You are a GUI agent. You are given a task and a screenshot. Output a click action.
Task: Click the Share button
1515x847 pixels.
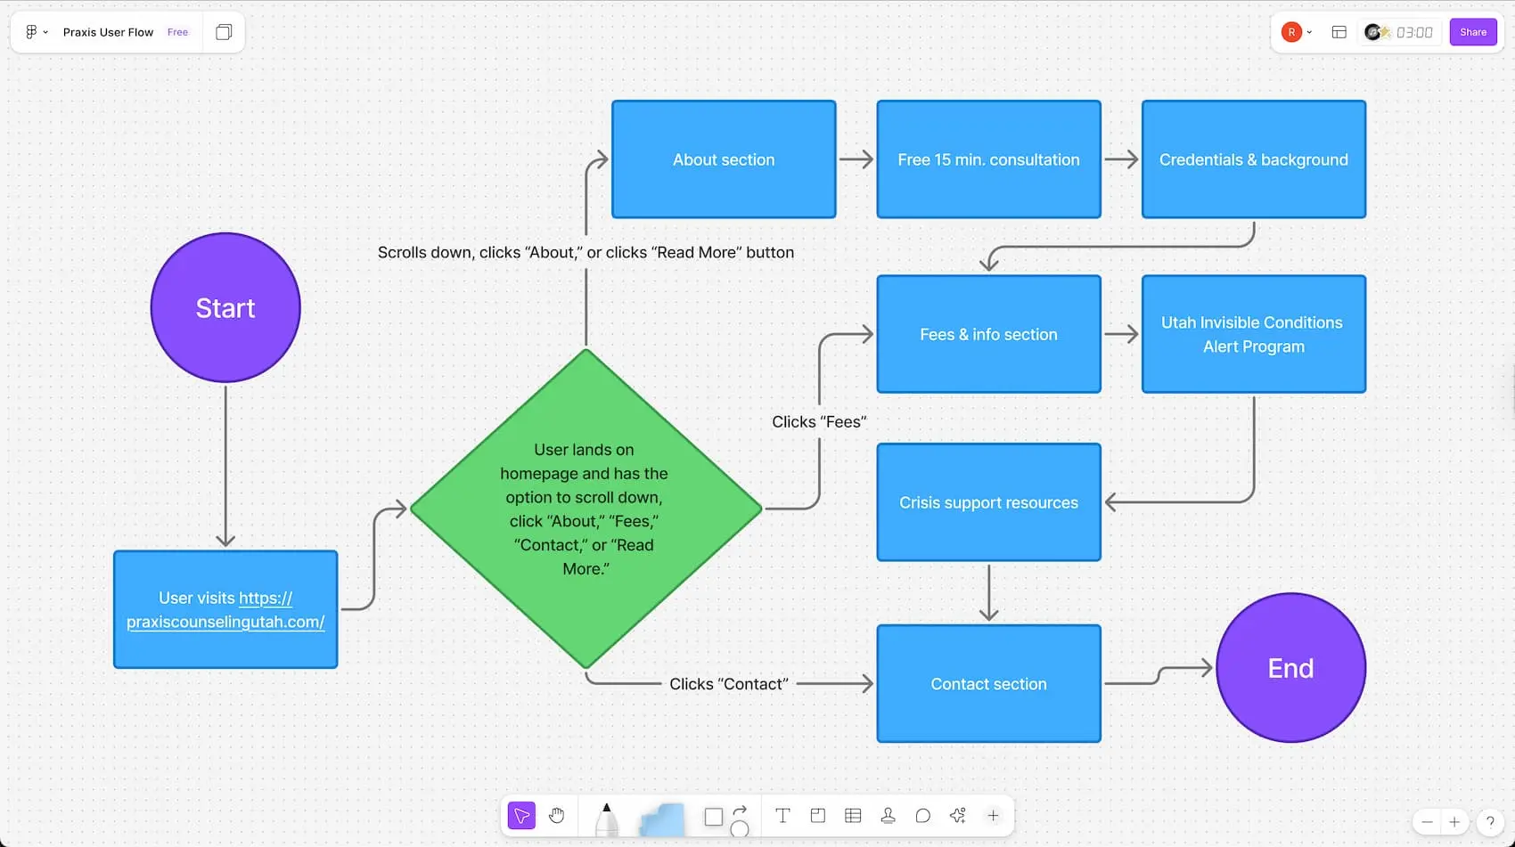coord(1473,31)
